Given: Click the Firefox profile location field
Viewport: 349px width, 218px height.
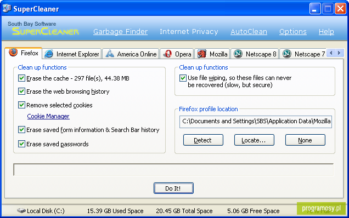Looking at the screenshot, I should (256, 122).
